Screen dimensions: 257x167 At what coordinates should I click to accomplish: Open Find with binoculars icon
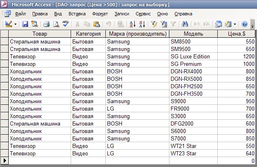[x=185, y=24]
